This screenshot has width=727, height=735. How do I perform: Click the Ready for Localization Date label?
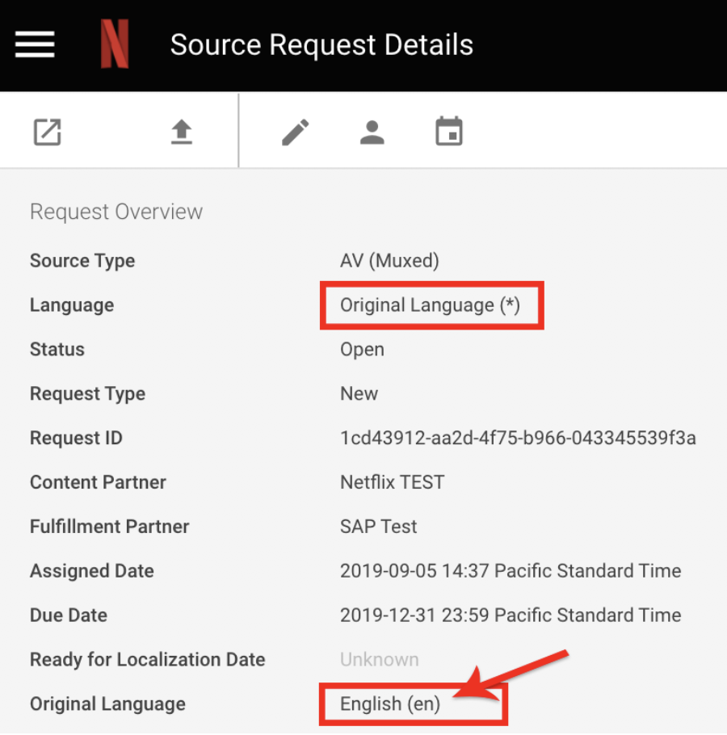(148, 660)
